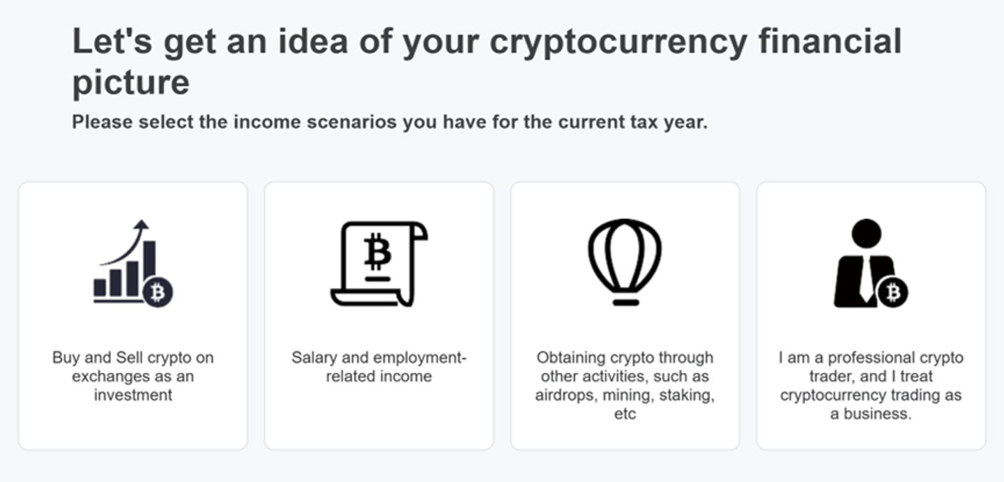This screenshot has height=482, width=1004.
Task: Click the businessman with Bitcoin badge icon
Action: tap(871, 264)
